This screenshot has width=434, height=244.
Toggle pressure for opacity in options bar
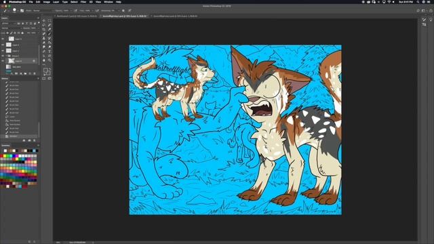pyautogui.click(x=75, y=11)
